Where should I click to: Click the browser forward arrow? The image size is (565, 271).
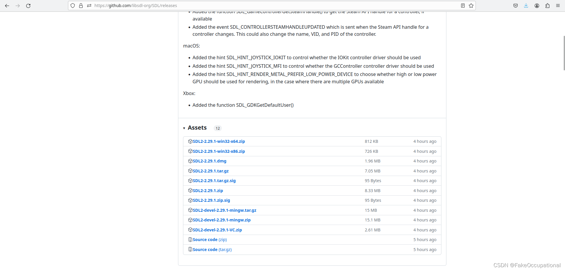(18, 6)
